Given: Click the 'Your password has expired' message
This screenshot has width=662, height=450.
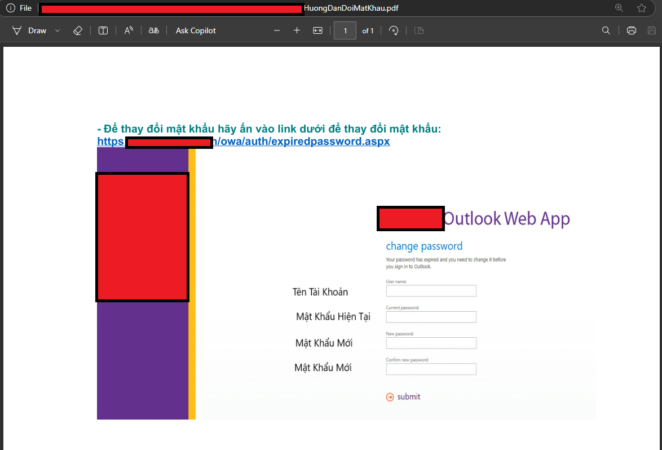Looking at the screenshot, I should 446,263.
